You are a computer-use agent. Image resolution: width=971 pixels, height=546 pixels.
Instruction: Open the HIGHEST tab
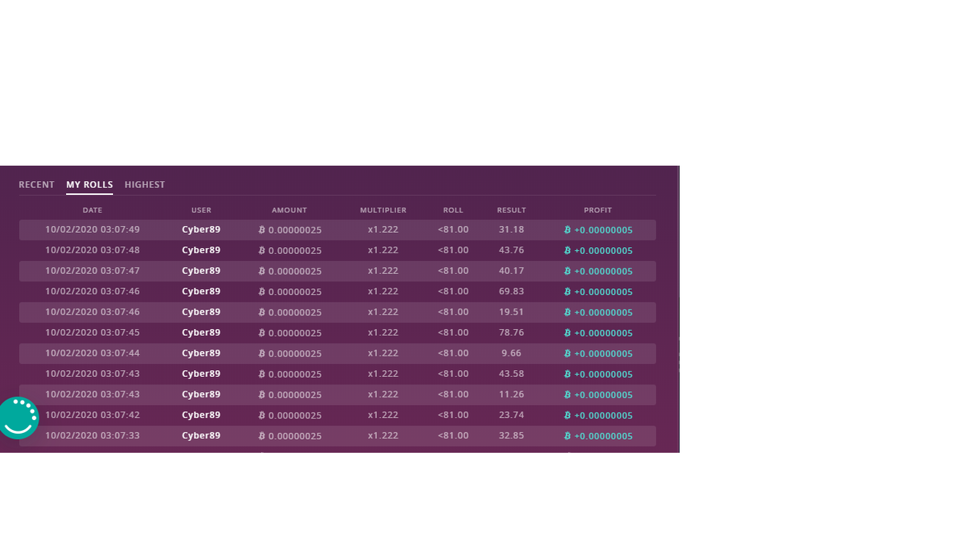click(145, 184)
